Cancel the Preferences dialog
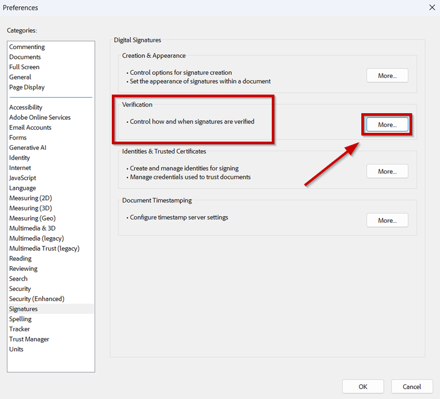The image size is (440, 399). click(412, 386)
